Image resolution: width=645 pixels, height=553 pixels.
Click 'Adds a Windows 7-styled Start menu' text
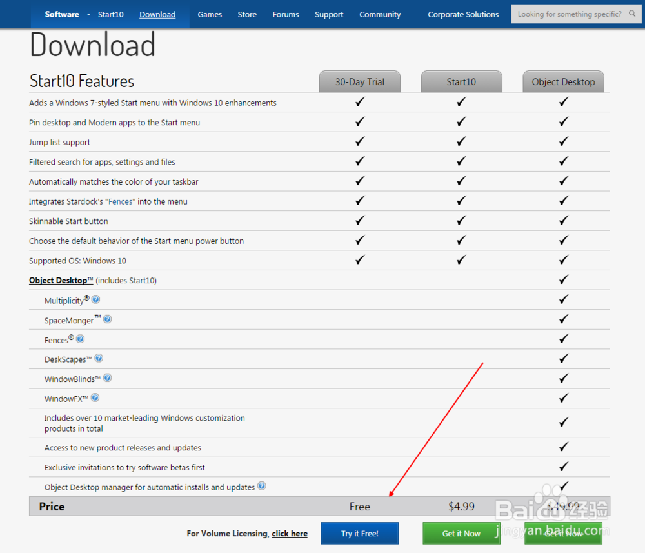coord(153,103)
